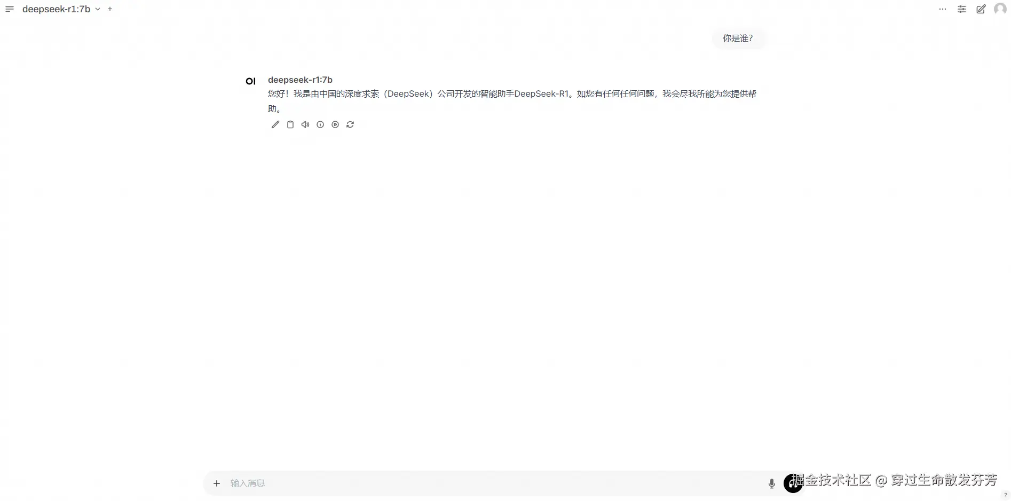Open the chat controls sliders icon
This screenshot has width=1011, height=501.
point(962,9)
